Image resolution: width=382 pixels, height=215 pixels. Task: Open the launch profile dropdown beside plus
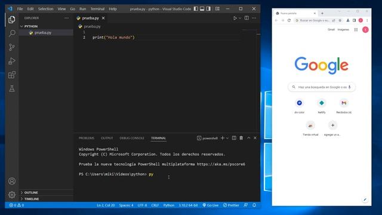pos(227,138)
